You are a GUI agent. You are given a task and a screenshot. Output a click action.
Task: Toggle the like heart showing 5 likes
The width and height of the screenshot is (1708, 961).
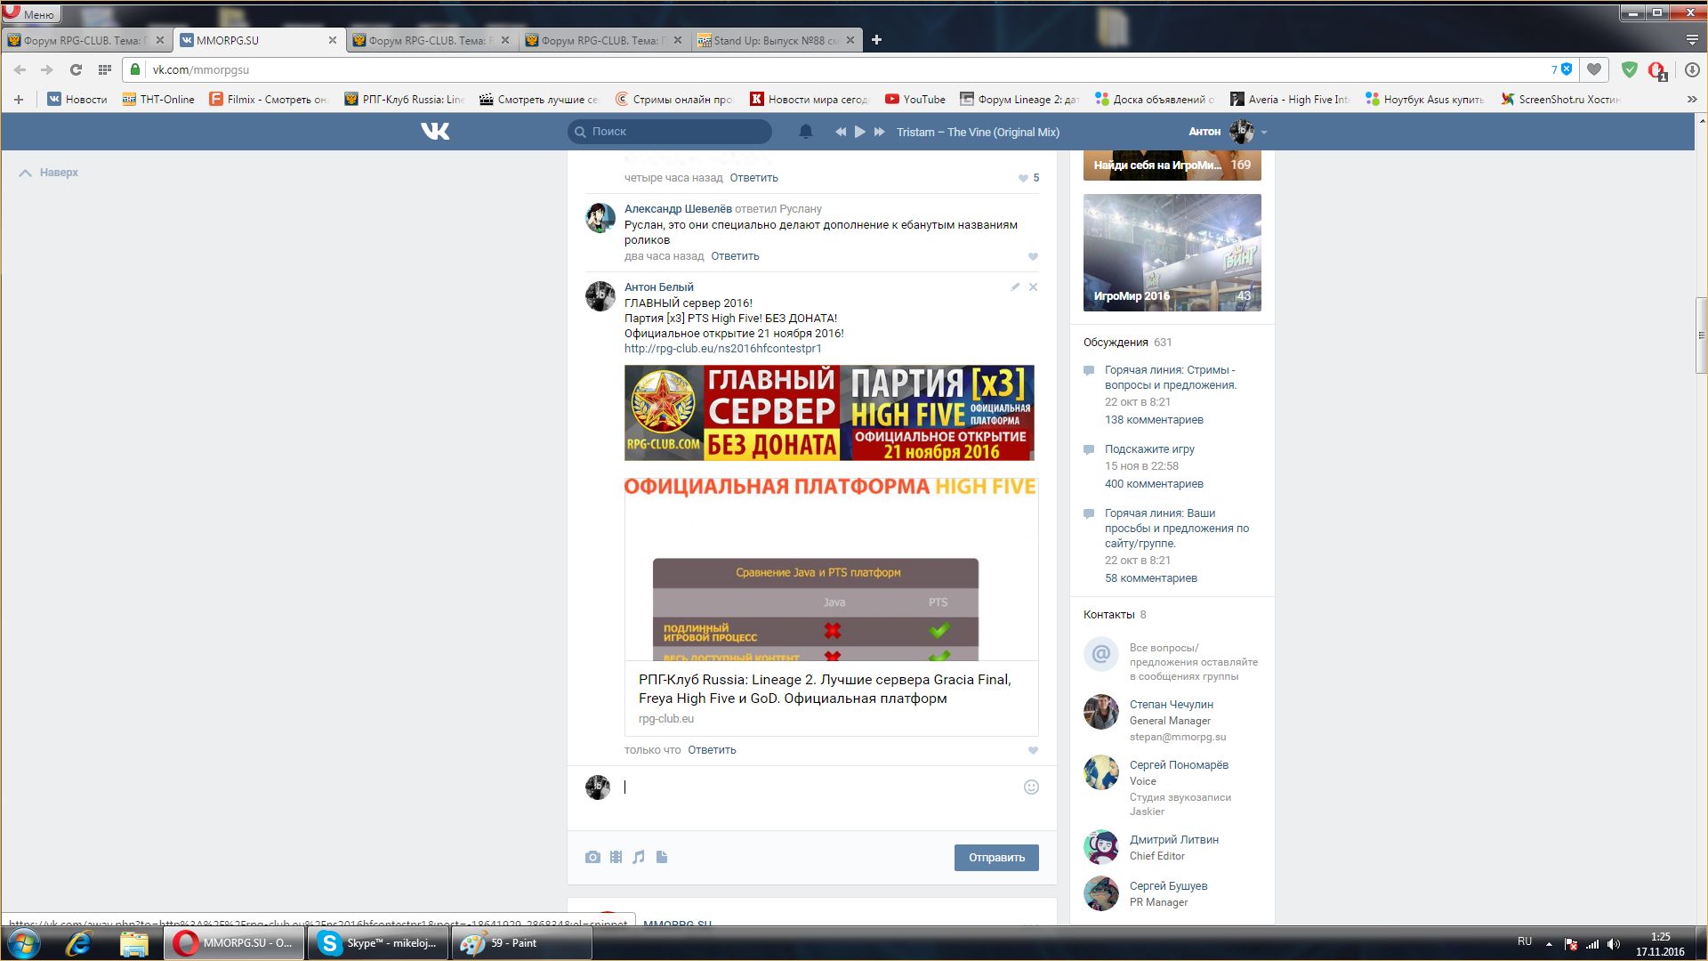(x=1023, y=178)
